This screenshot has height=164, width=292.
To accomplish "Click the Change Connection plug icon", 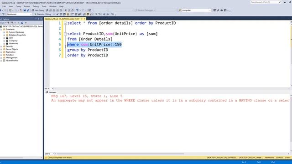I will 3,14.
